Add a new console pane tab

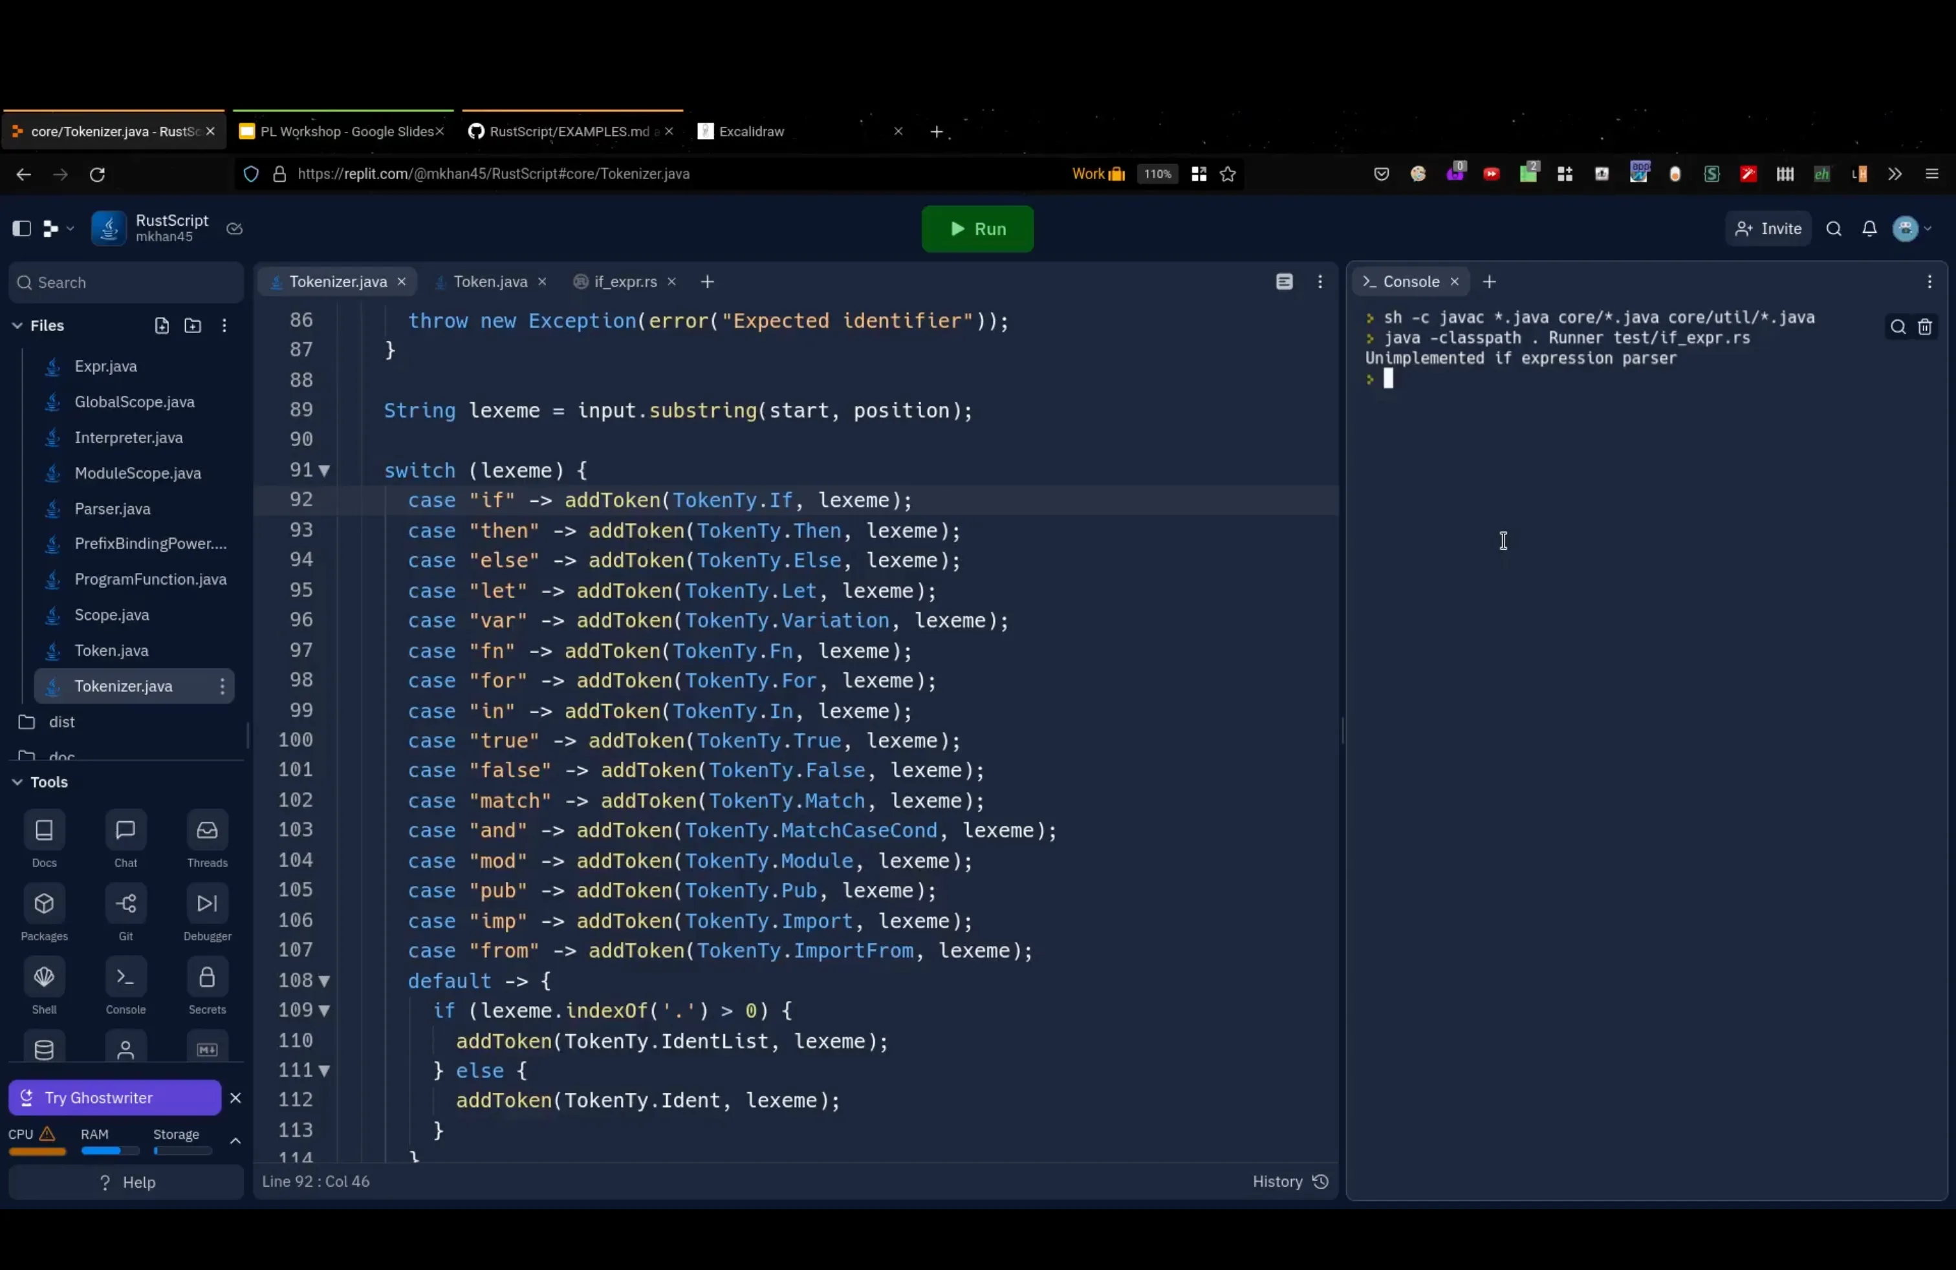[1488, 282]
